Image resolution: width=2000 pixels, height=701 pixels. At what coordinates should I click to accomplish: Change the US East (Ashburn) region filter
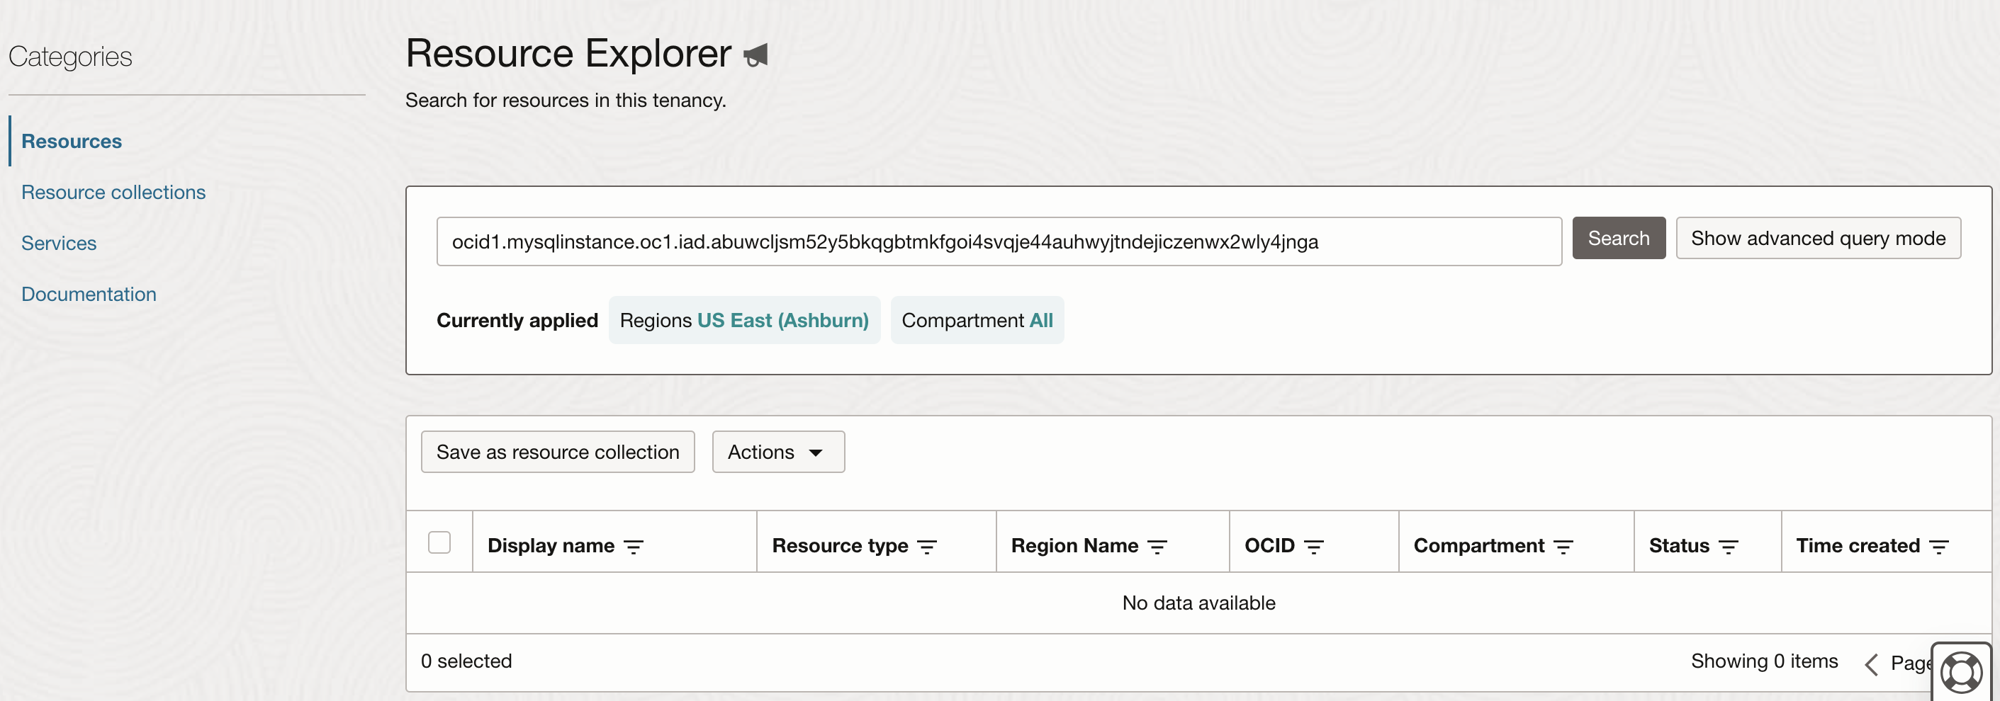click(x=783, y=319)
